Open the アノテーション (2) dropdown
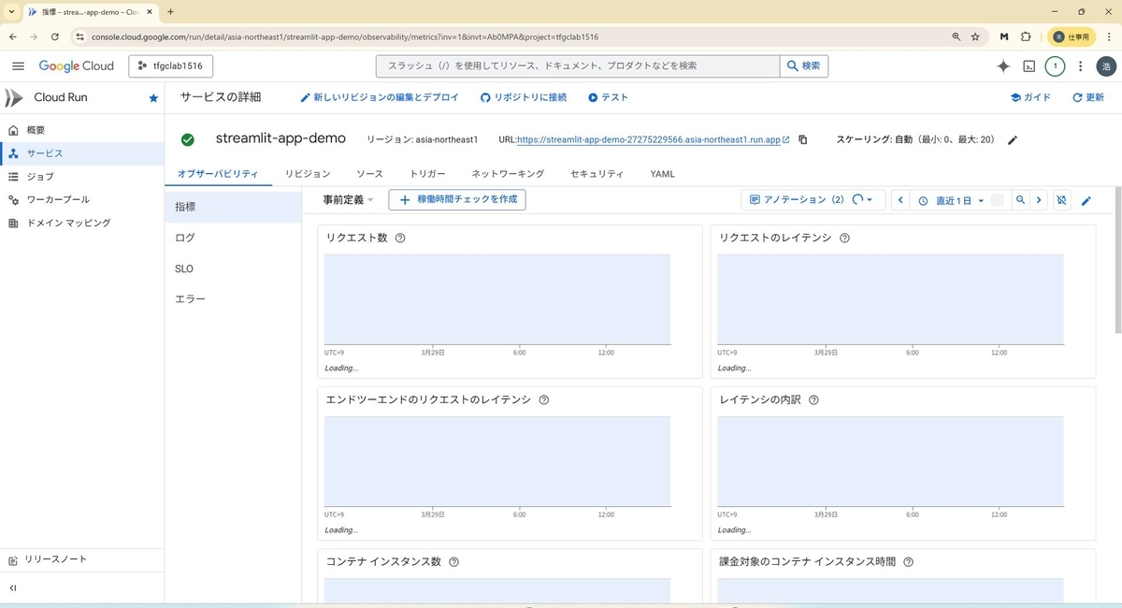Viewport: 1122px width, 608px height. point(812,200)
